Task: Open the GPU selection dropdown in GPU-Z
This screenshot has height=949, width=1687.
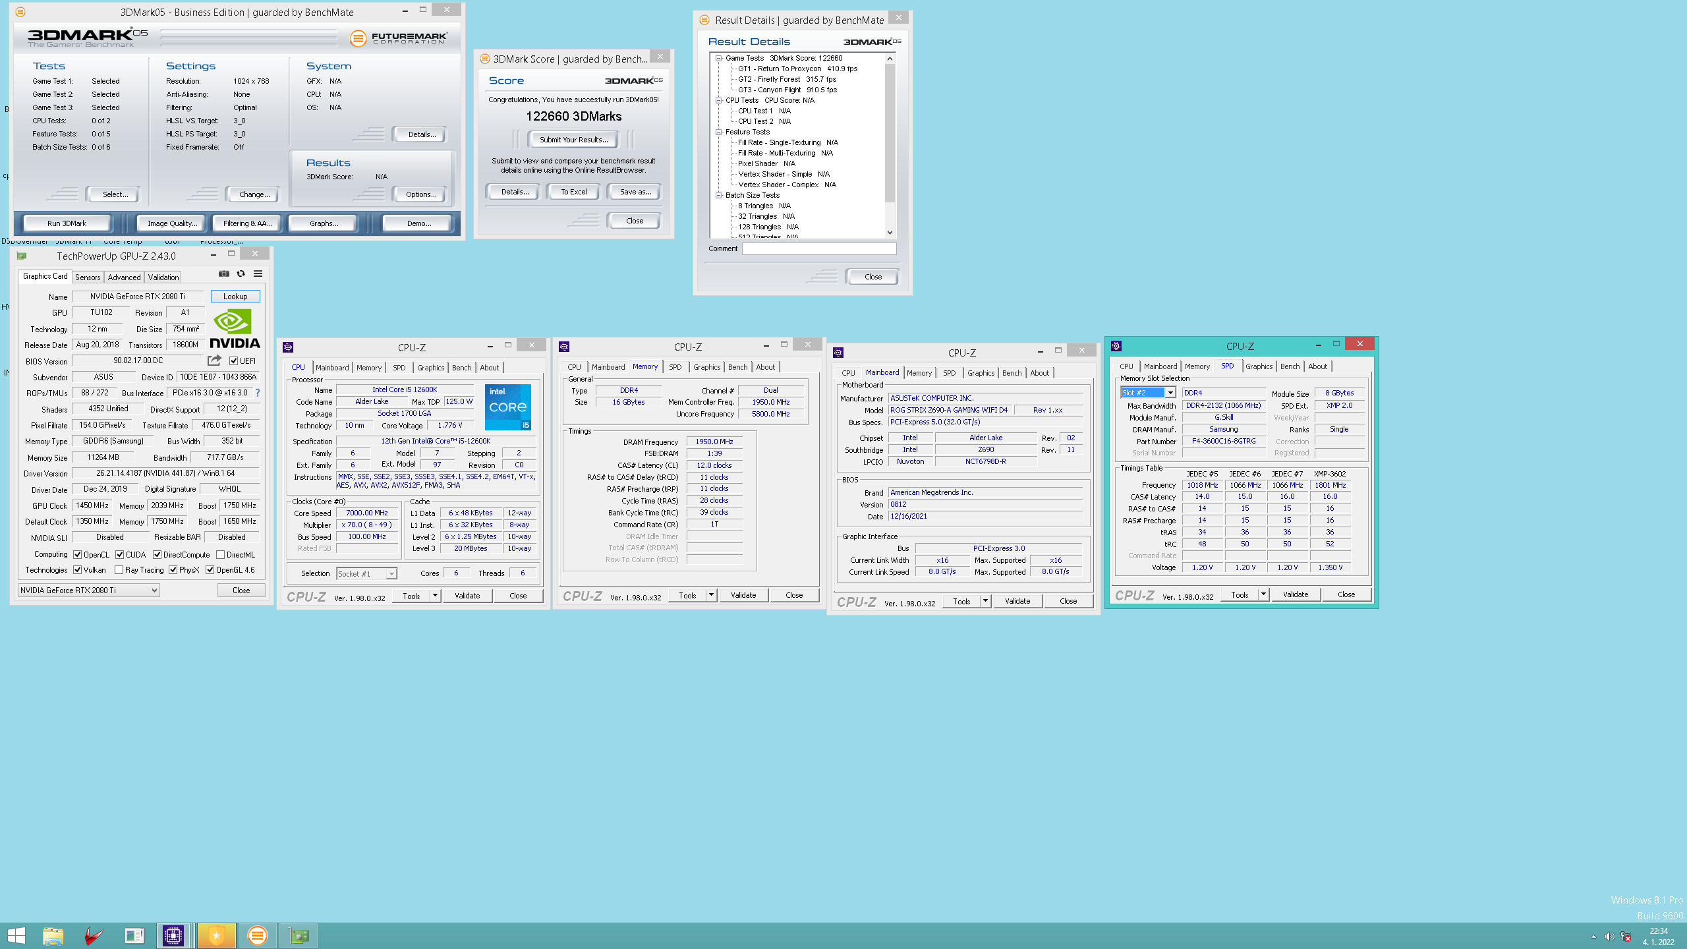Action: (x=89, y=590)
